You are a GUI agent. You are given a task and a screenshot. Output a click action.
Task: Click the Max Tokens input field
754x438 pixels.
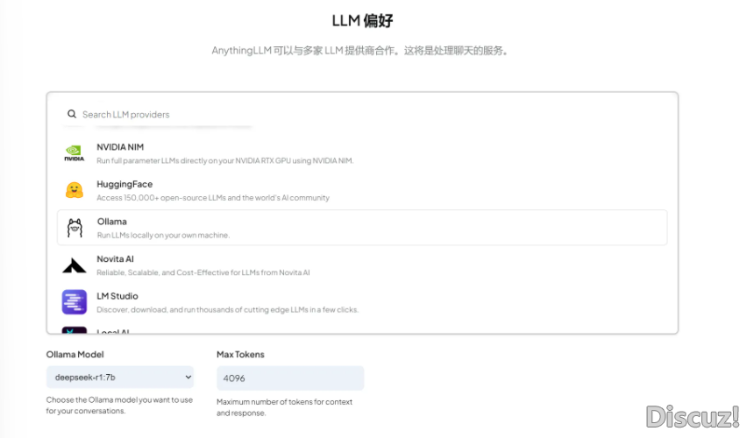(290, 378)
